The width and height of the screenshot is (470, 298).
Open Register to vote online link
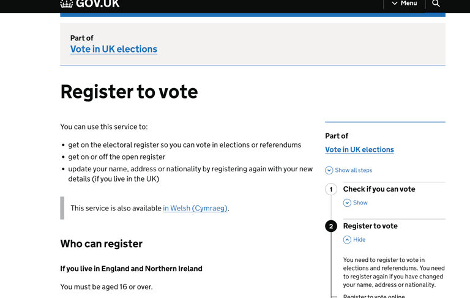[x=374, y=296]
